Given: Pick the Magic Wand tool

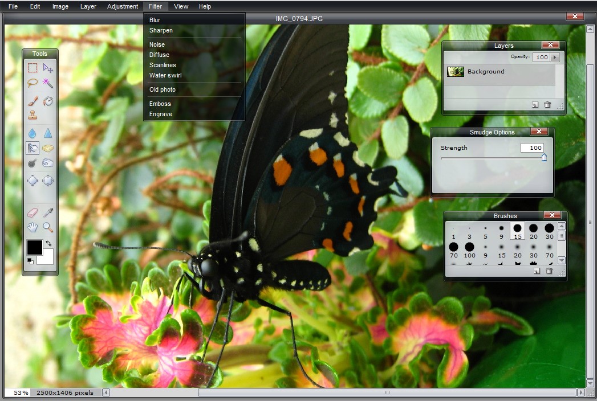Looking at the screenshot, I should tap(48, 84).
